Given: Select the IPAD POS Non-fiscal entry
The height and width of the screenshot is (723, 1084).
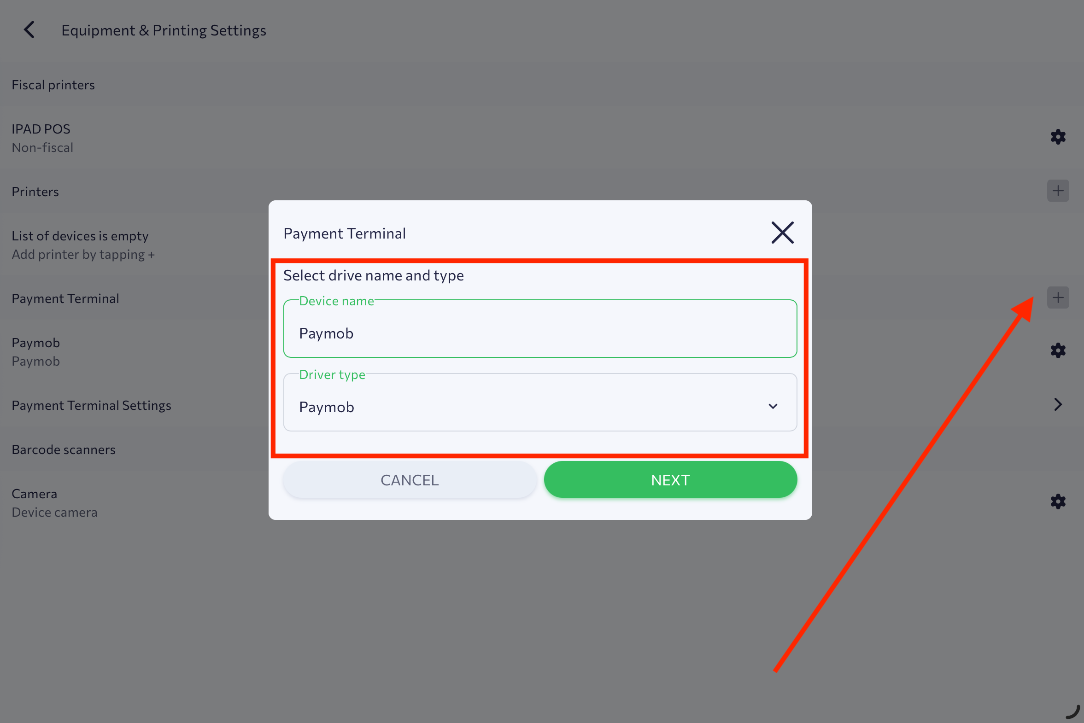Looking at the screenshot, I should [542, 138].
